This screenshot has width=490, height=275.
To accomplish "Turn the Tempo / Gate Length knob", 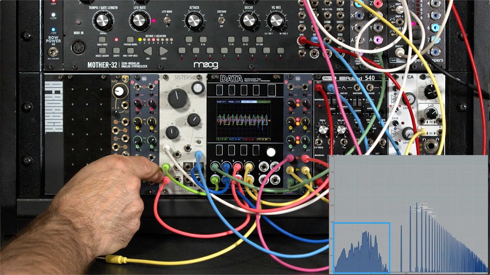I will [x=103, y=21].
